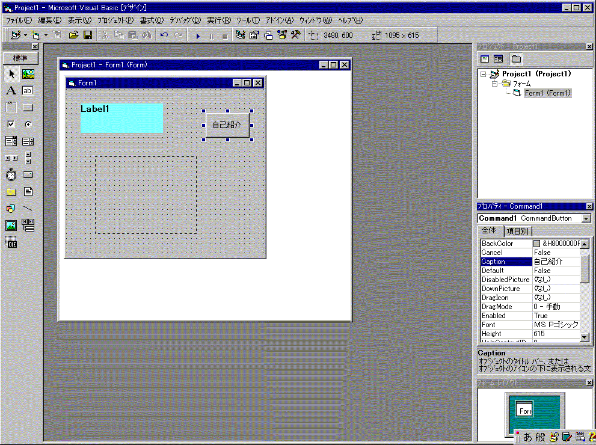
Task: Click the properties list scroll down arrow
Action: 585,337
